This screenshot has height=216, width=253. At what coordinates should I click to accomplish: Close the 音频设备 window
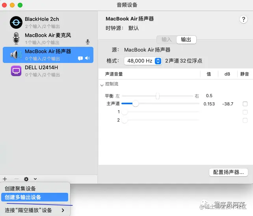point(4,5)
